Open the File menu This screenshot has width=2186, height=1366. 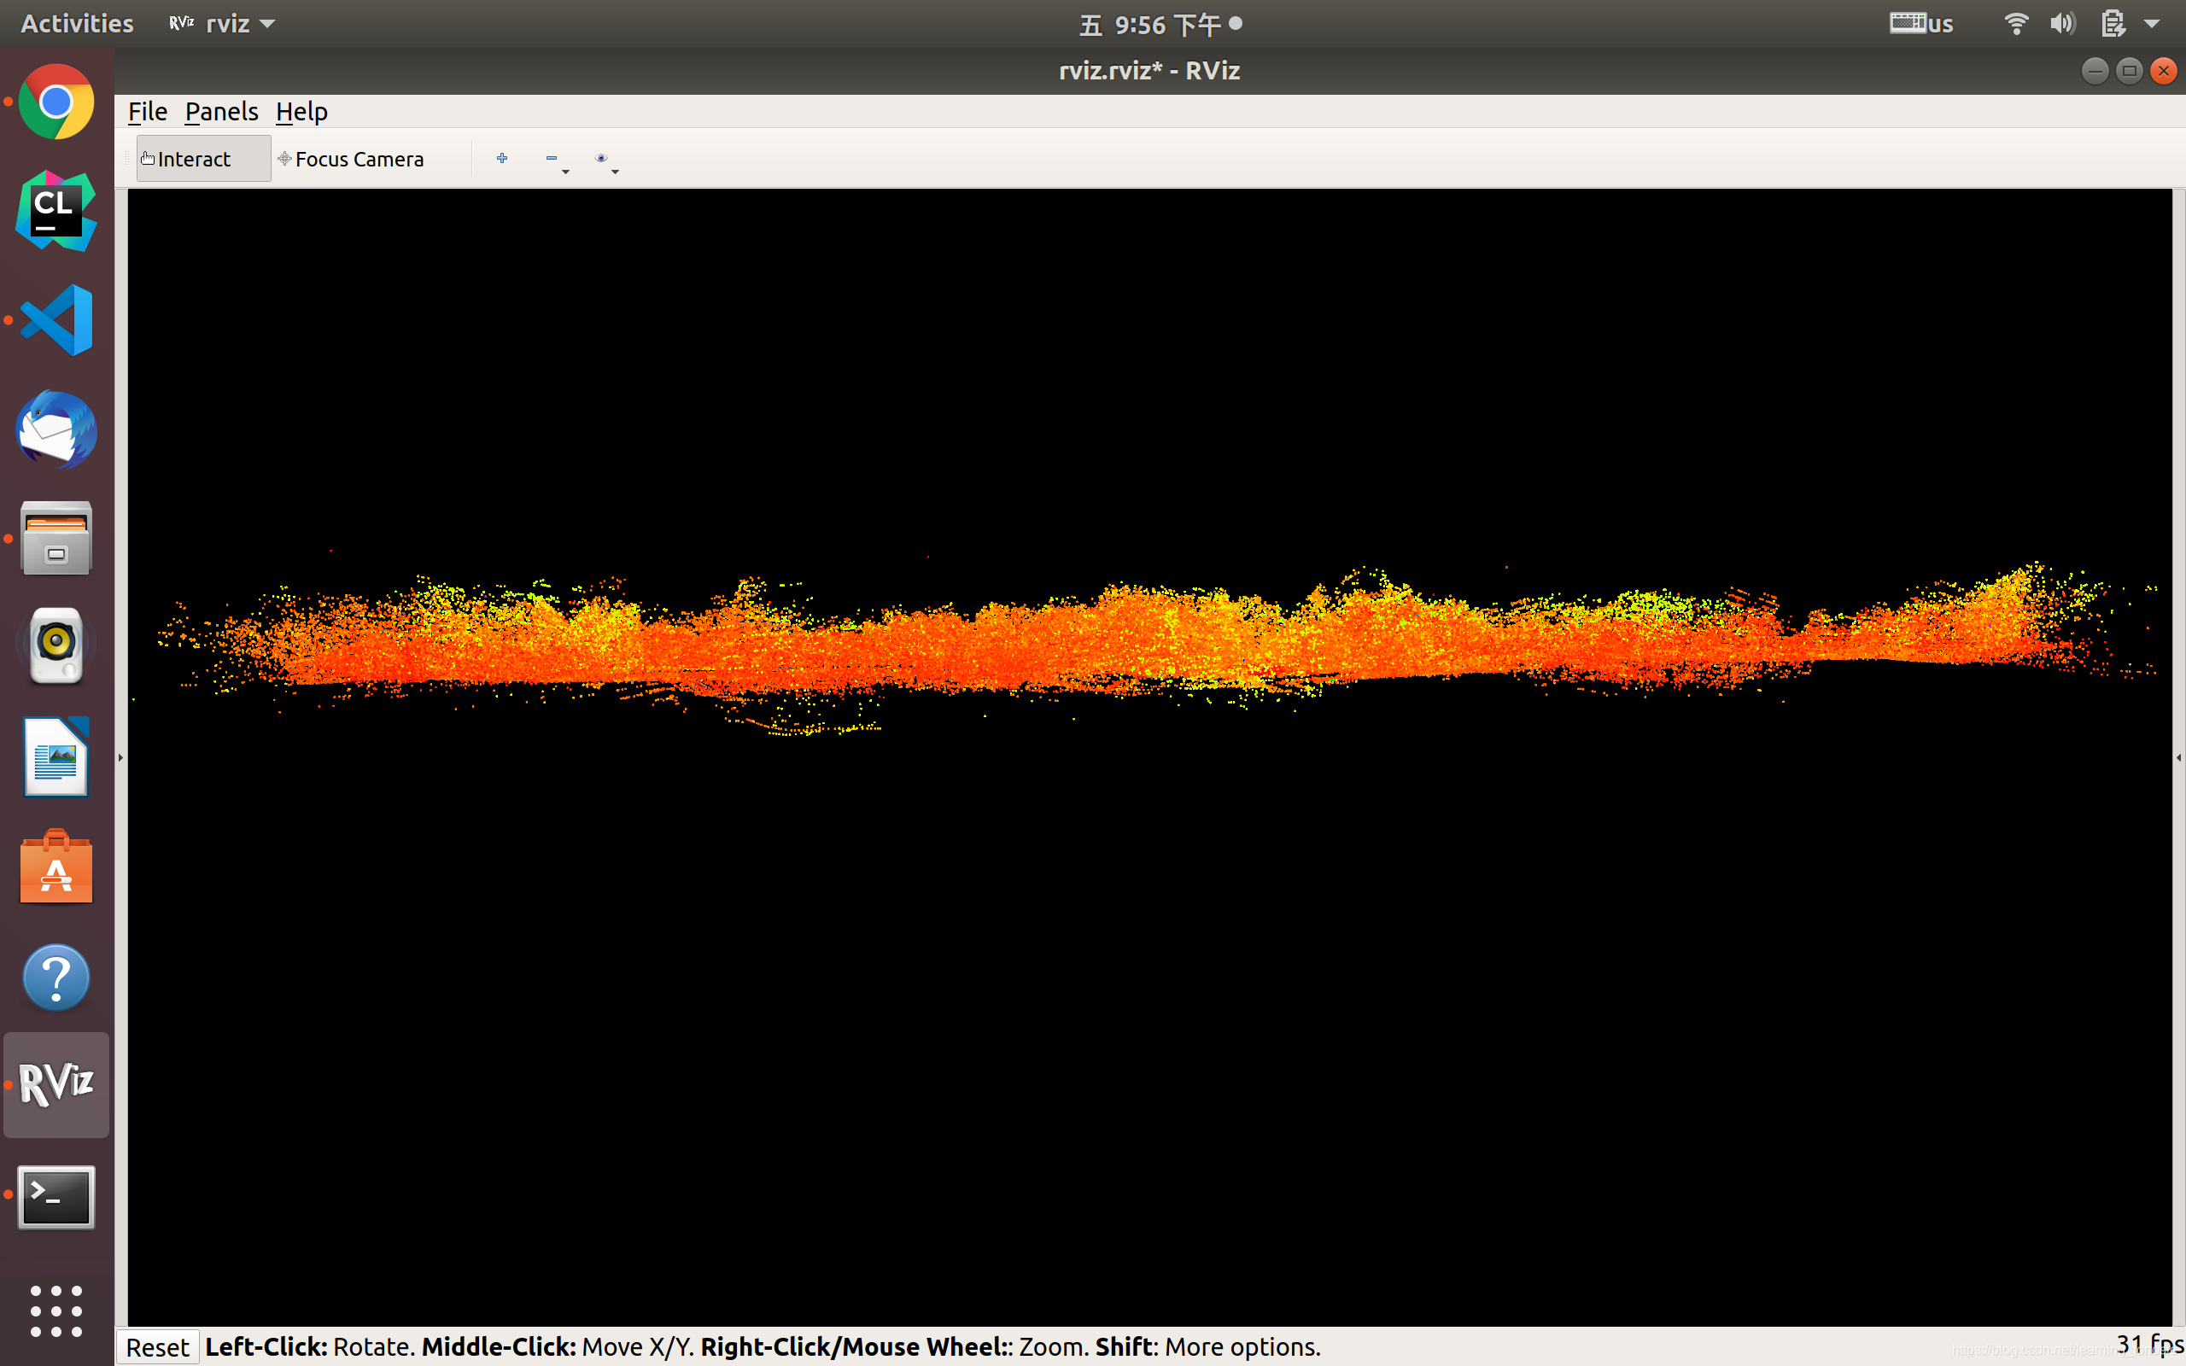click(147, 111)
